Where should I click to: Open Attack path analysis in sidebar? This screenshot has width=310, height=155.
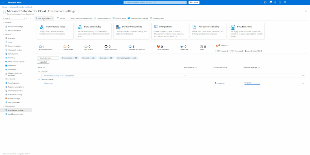15,50
